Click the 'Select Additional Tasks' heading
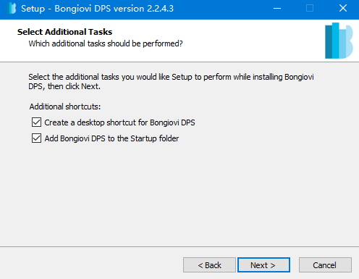 click(64, 32)
